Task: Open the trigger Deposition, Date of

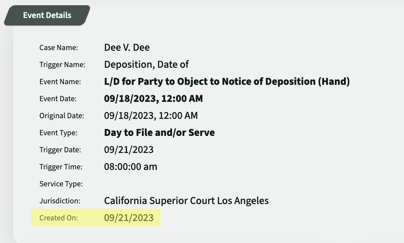Action: click(146, 64)
